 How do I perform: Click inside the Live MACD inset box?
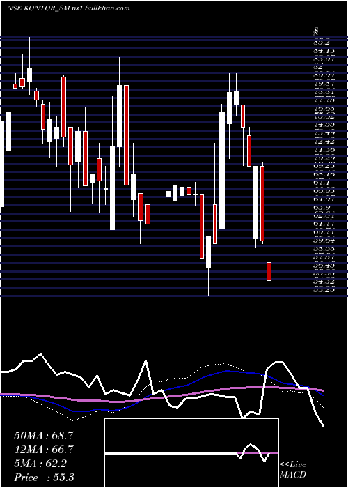pos(191,453)
